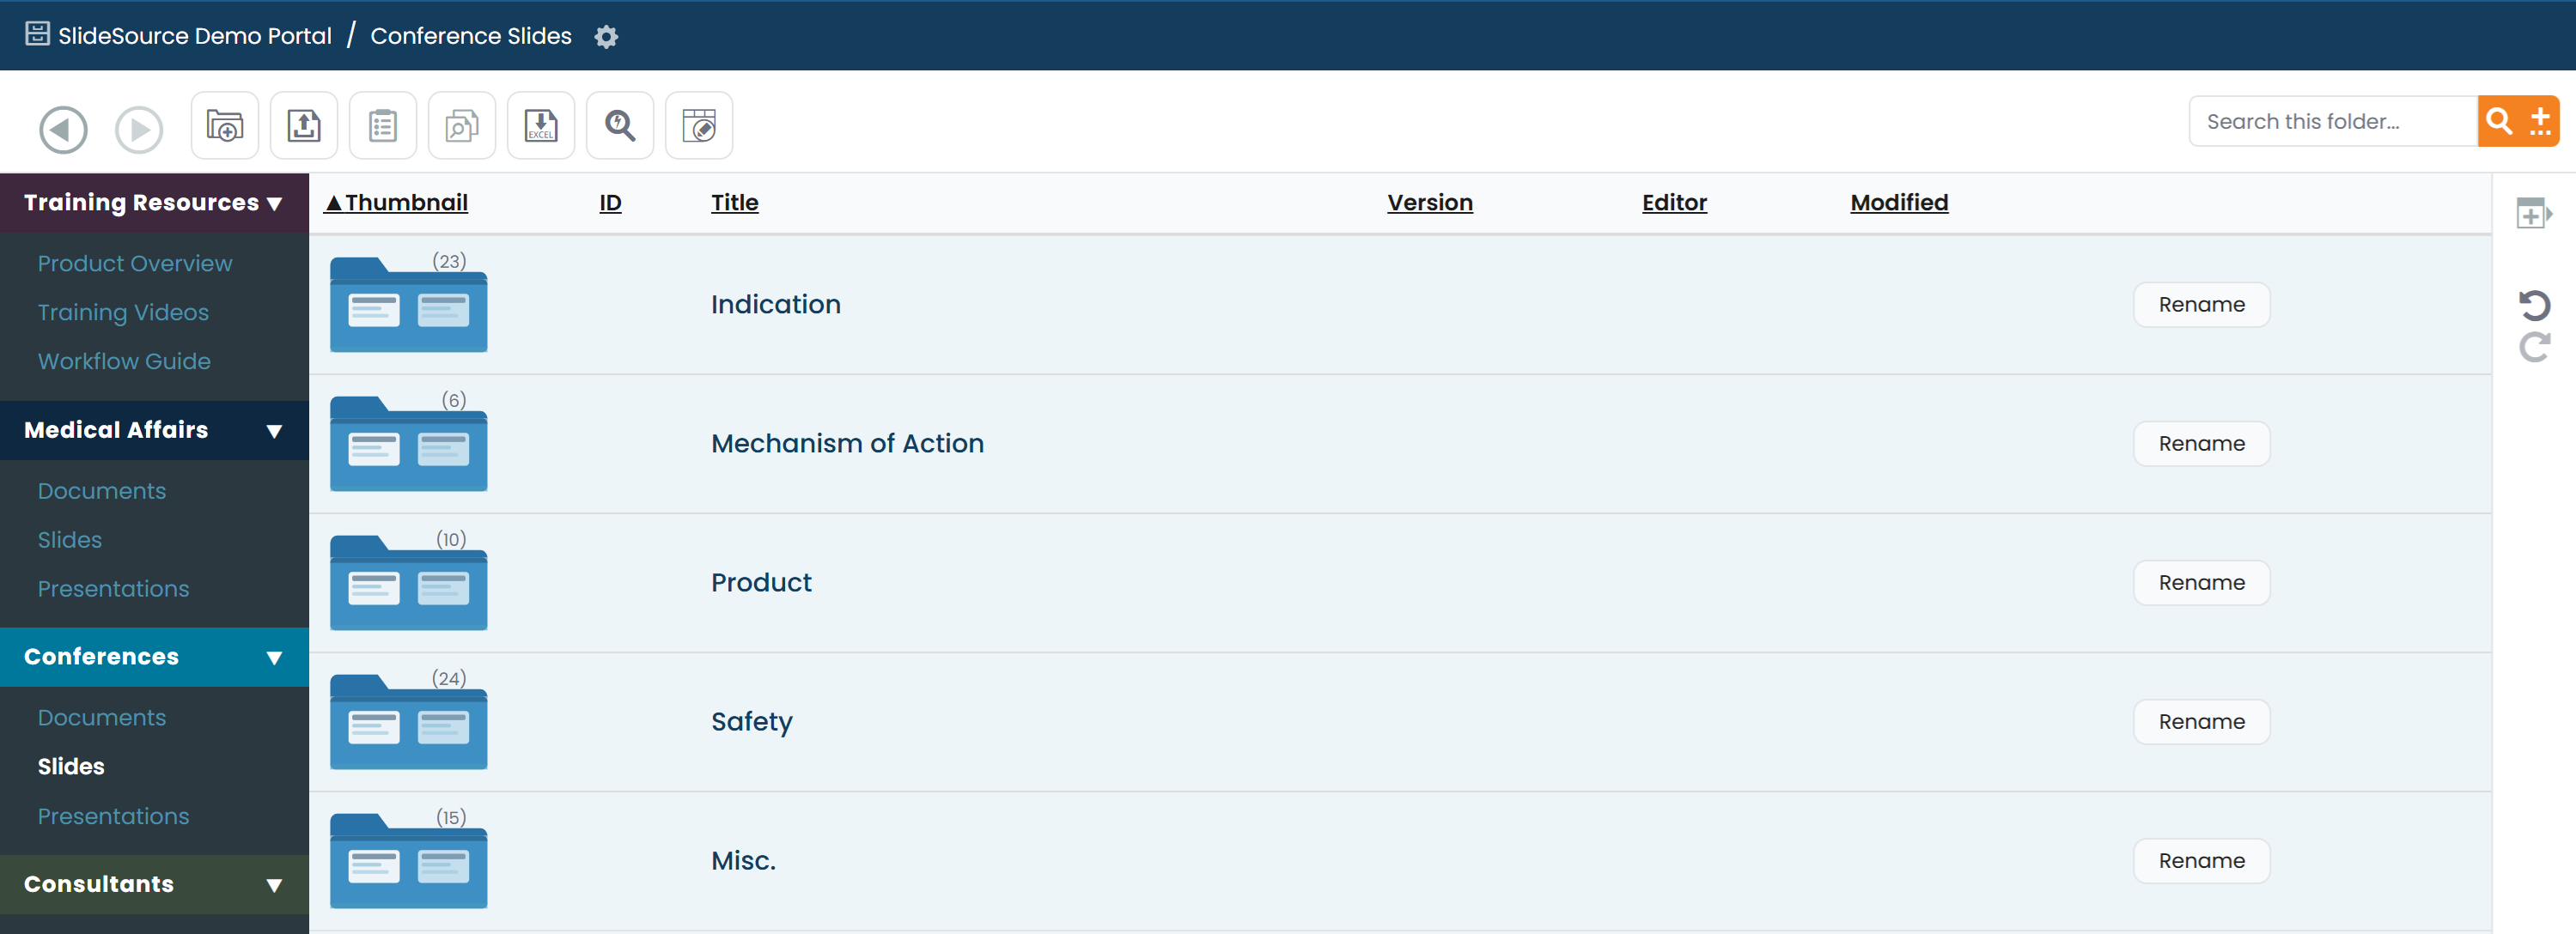
Task: Open the Misc. folder thumbnail
Action: point(409,860)
